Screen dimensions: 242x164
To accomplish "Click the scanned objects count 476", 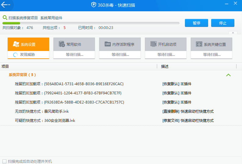I will 30,28.
